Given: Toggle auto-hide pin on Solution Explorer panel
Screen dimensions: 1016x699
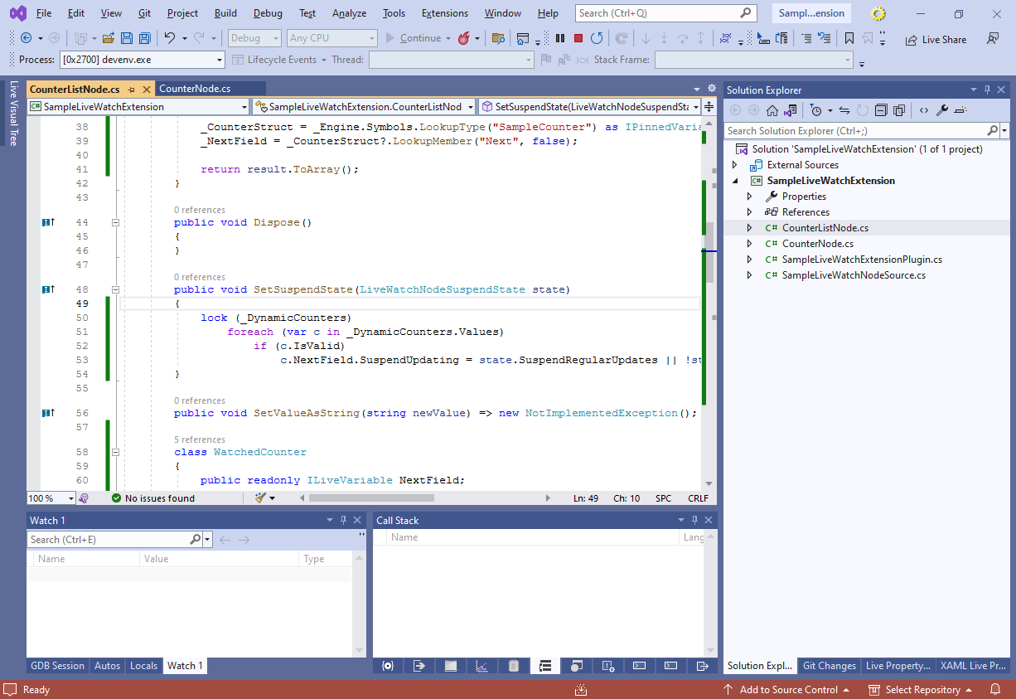Looking at the screenshot, I should 987,90.
